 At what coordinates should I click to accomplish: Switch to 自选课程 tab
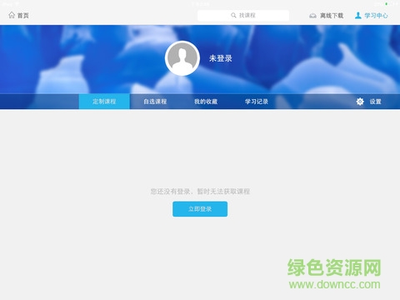pos(155,102)
